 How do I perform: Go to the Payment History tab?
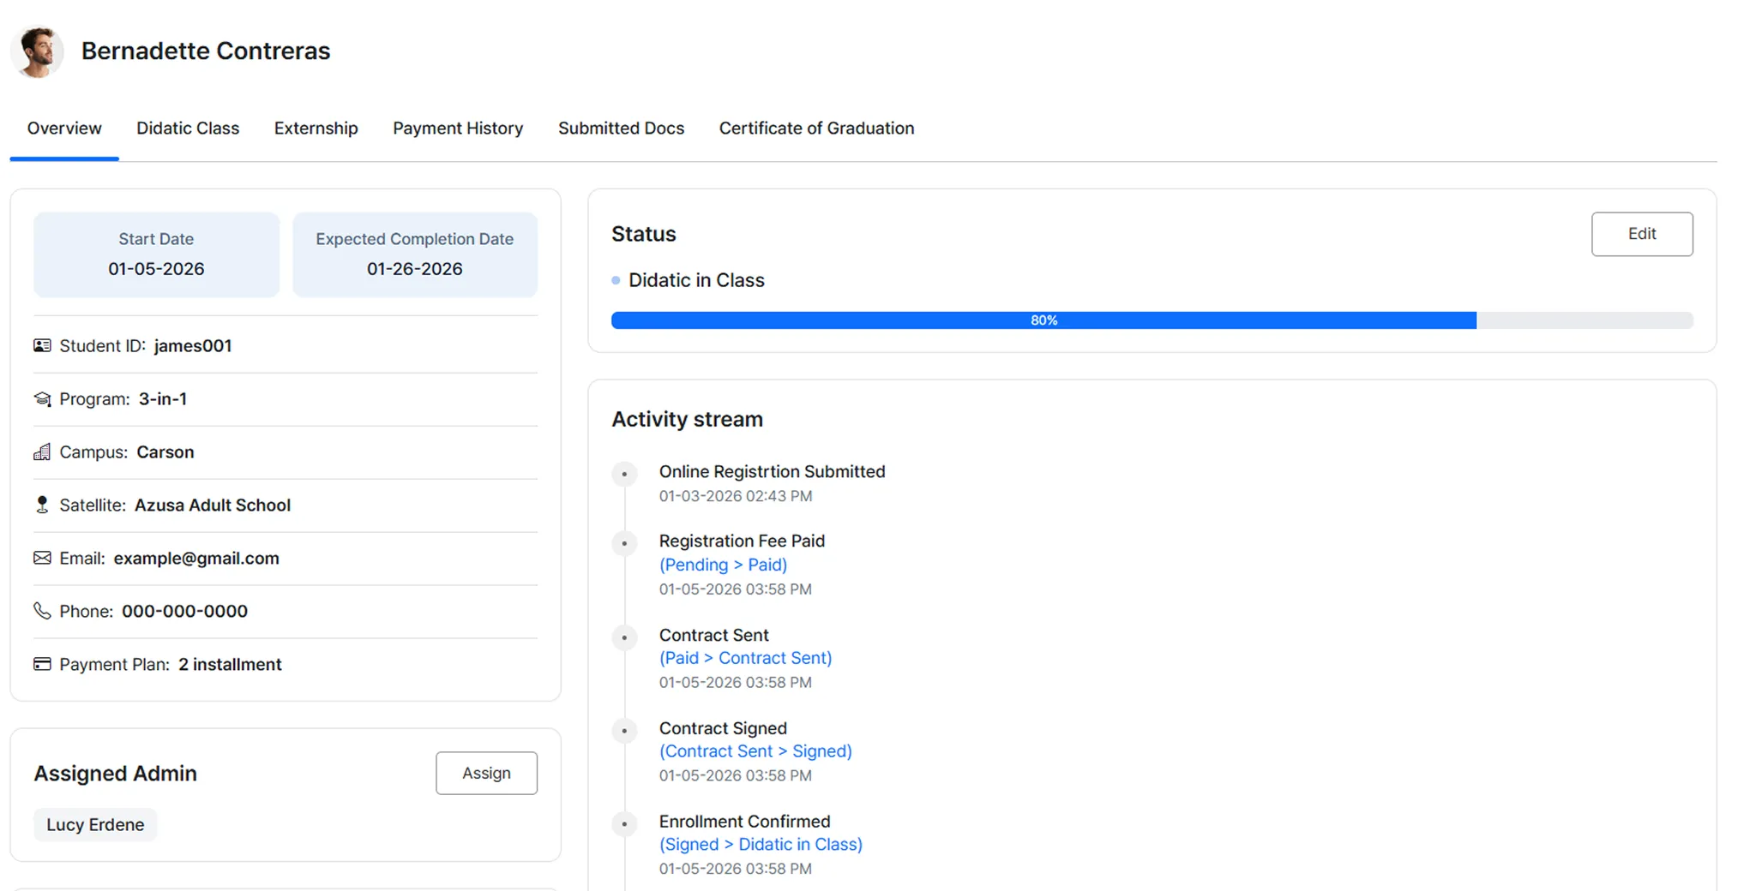pyautogui.click(x=458, y=129)
